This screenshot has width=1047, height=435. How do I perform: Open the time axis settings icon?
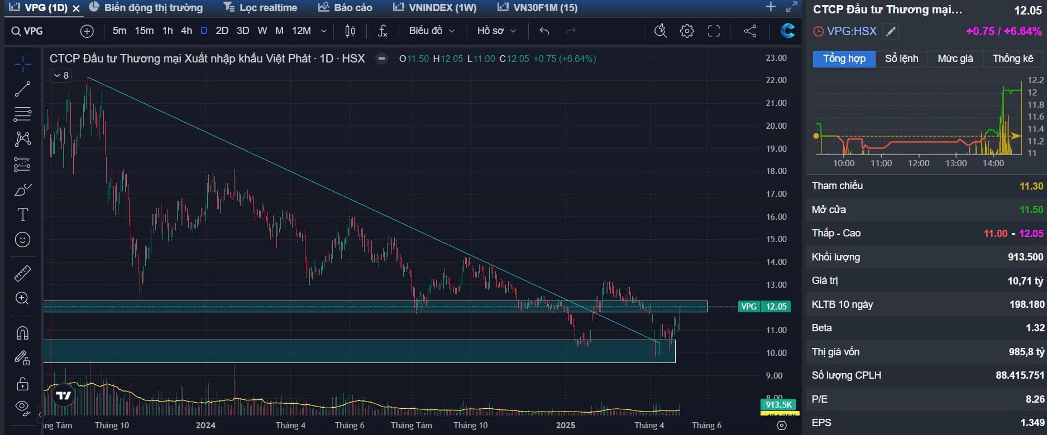tap(782, 426)
